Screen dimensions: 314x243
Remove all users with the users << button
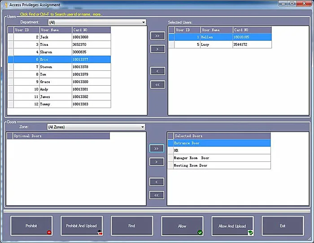[157, 84]
